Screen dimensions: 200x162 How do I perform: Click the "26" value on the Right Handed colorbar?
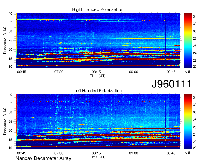195,46
